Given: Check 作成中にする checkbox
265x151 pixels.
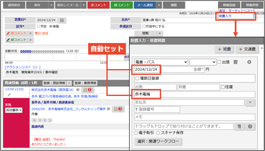Looking at the screenshot, I should [x=144, y=26].
